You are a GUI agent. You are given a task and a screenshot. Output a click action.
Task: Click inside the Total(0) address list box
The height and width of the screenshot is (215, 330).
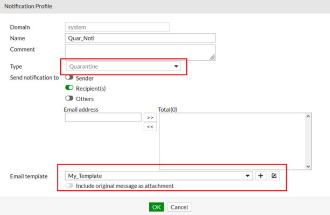[x=231, y=141]
